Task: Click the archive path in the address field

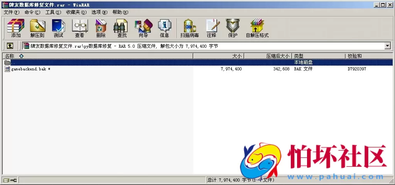Action: 124,46
